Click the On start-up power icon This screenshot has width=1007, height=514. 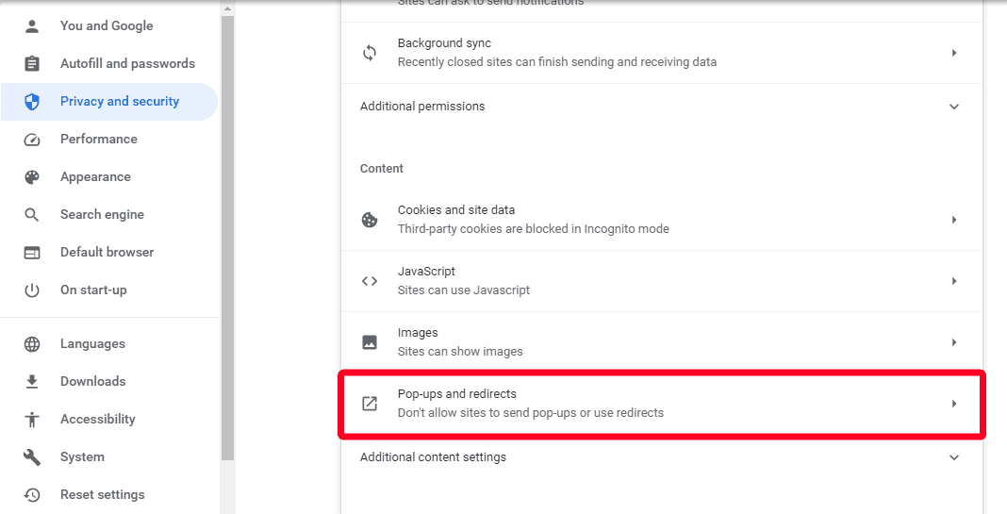click(32, 290)
